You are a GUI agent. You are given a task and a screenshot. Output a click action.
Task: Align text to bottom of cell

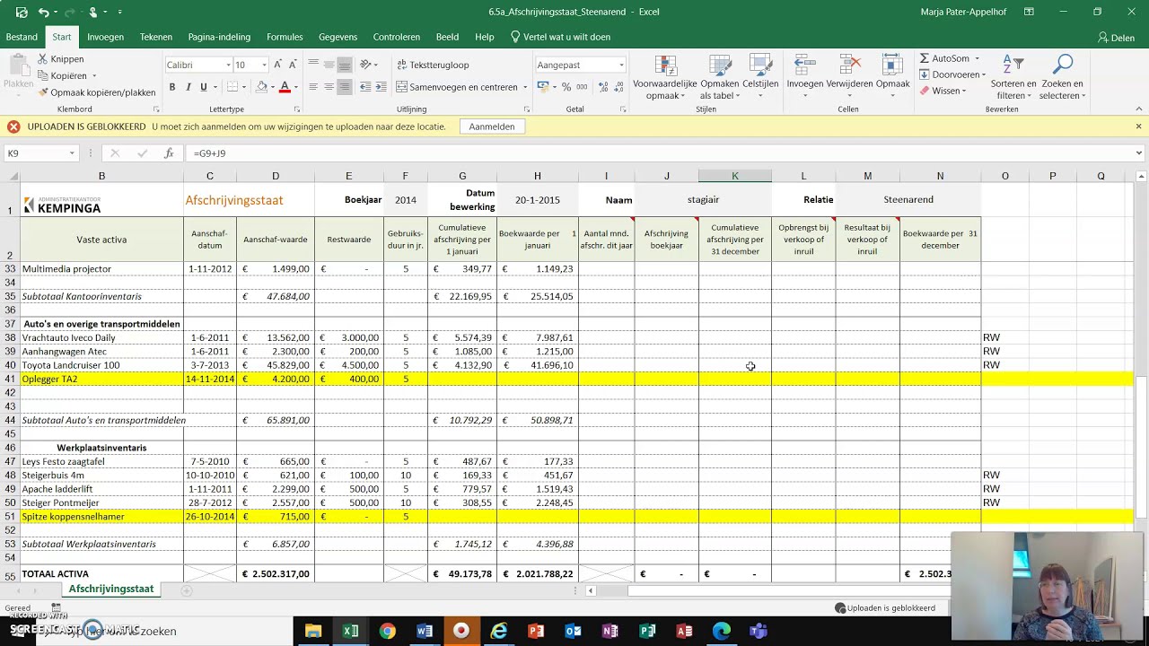(344, 65)
